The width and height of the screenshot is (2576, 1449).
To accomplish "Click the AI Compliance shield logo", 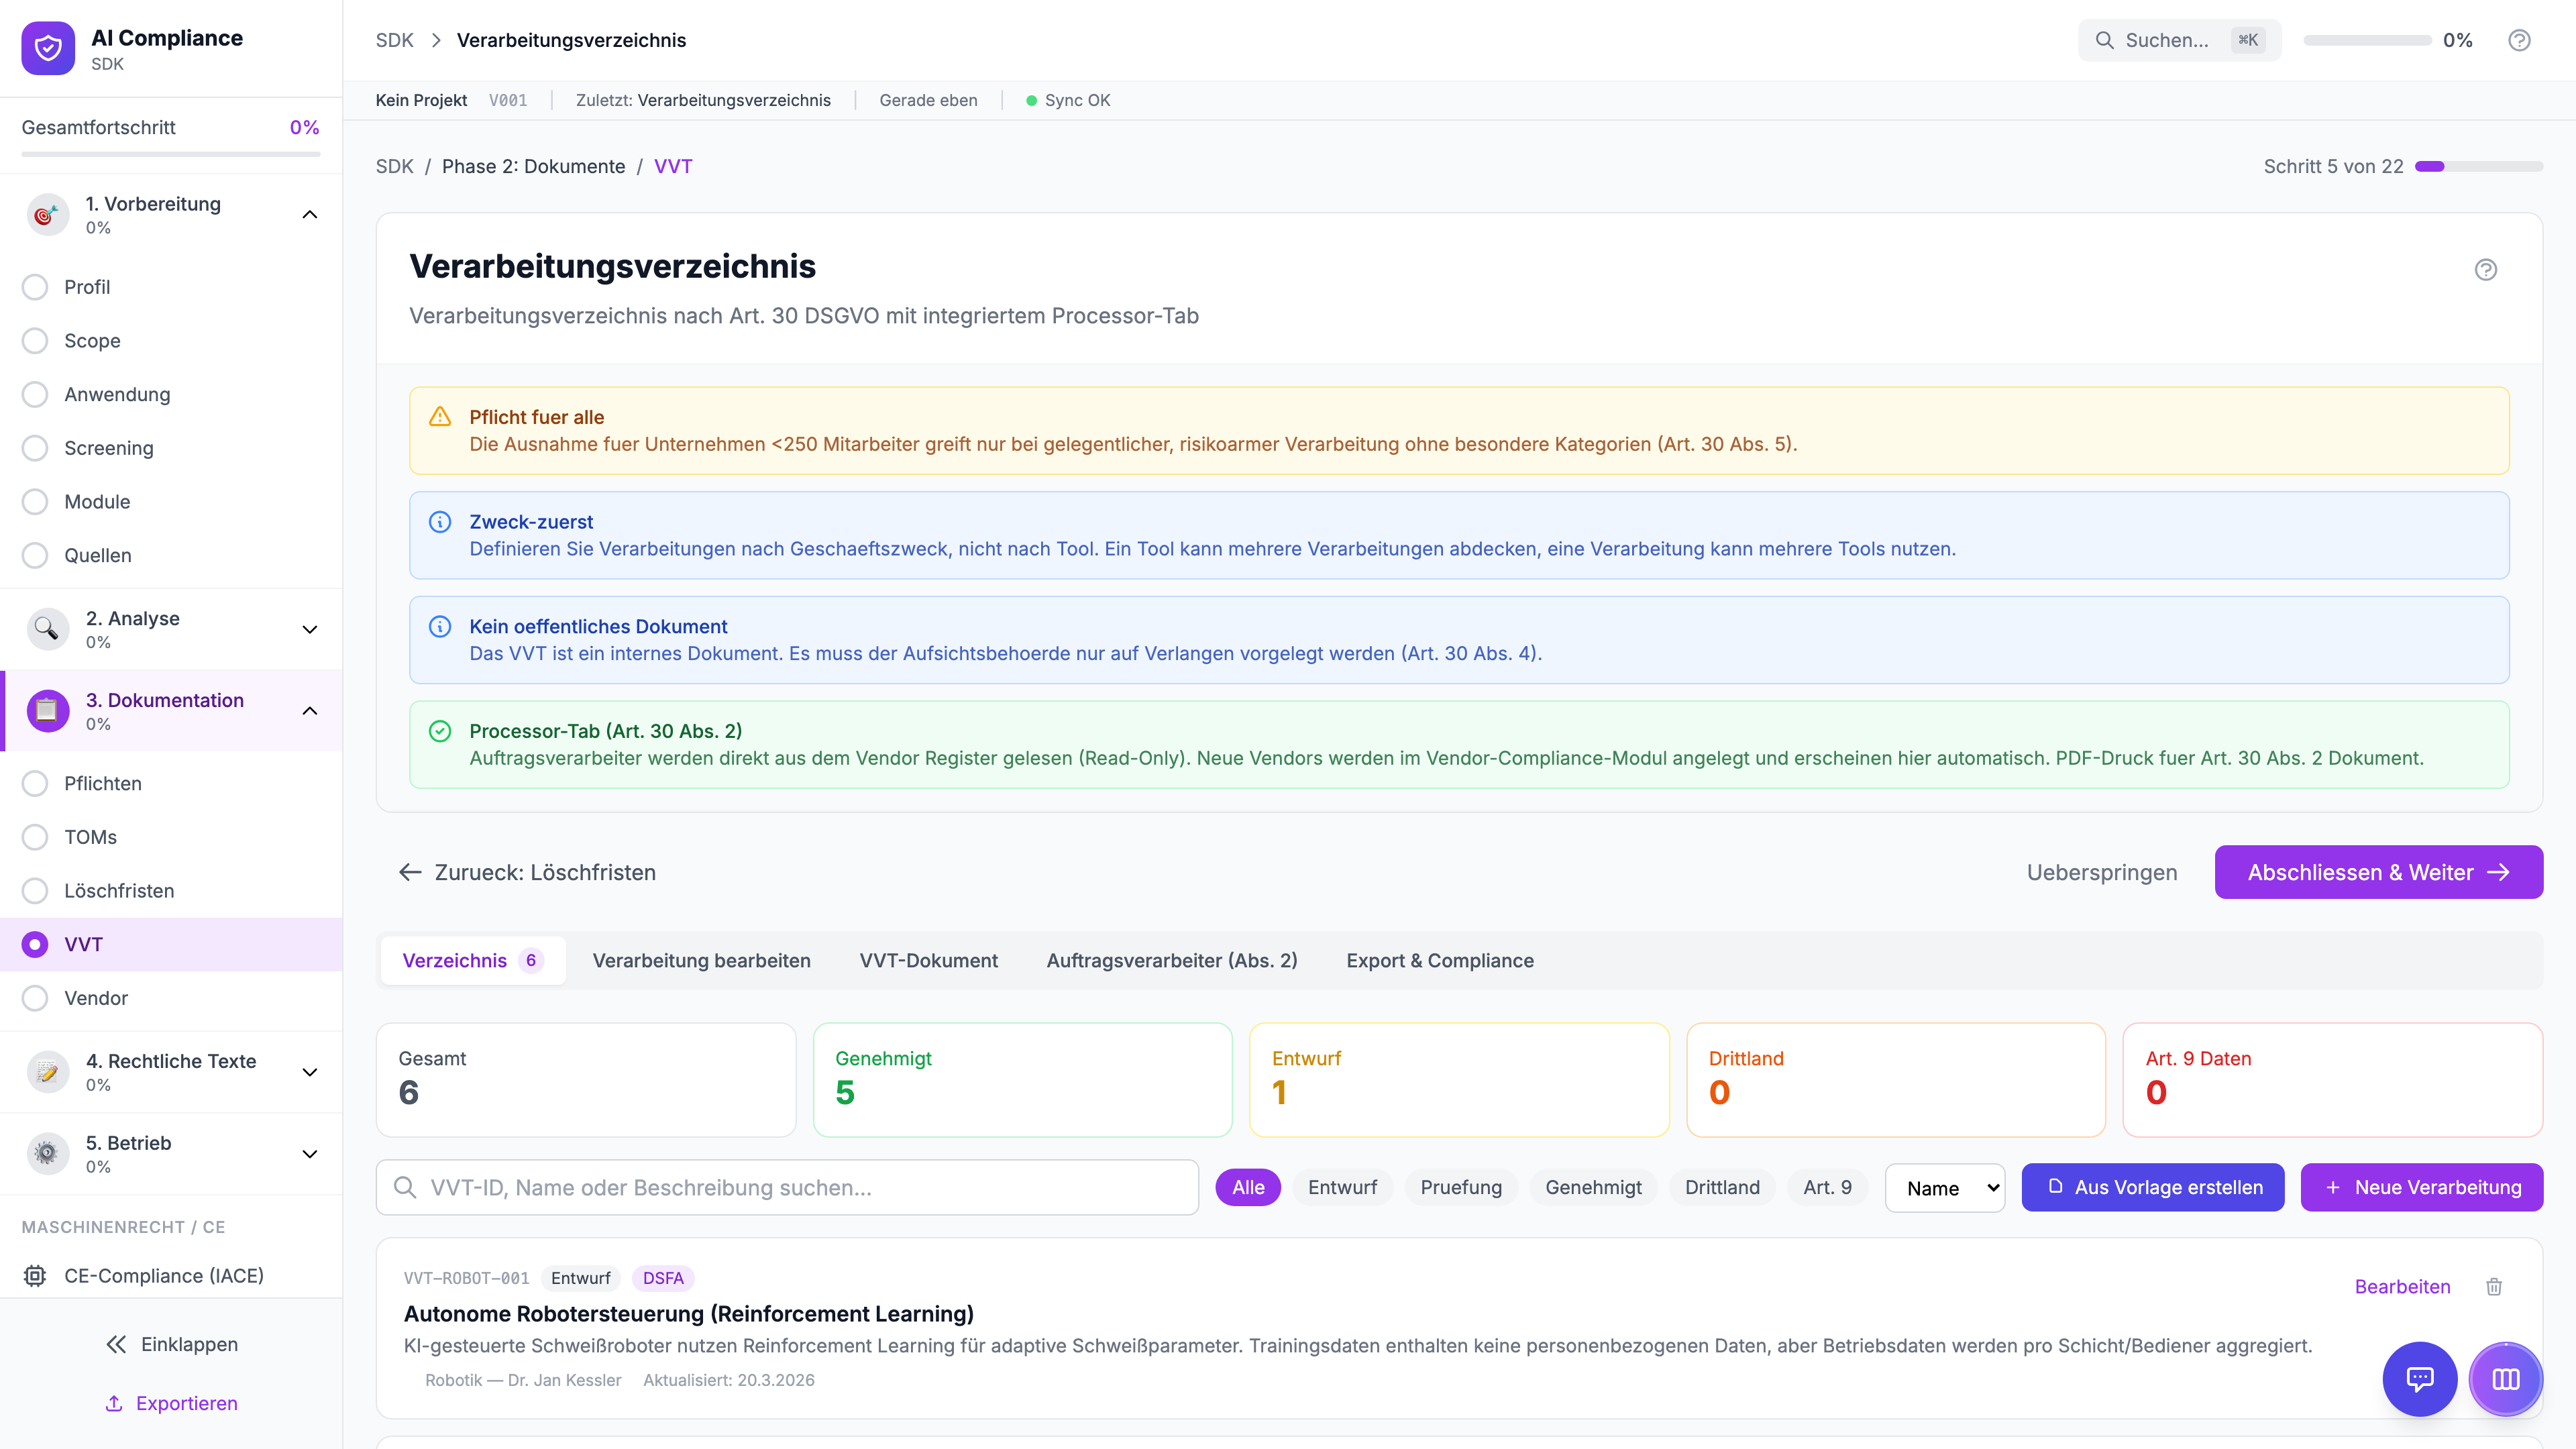I will [48, 48].
